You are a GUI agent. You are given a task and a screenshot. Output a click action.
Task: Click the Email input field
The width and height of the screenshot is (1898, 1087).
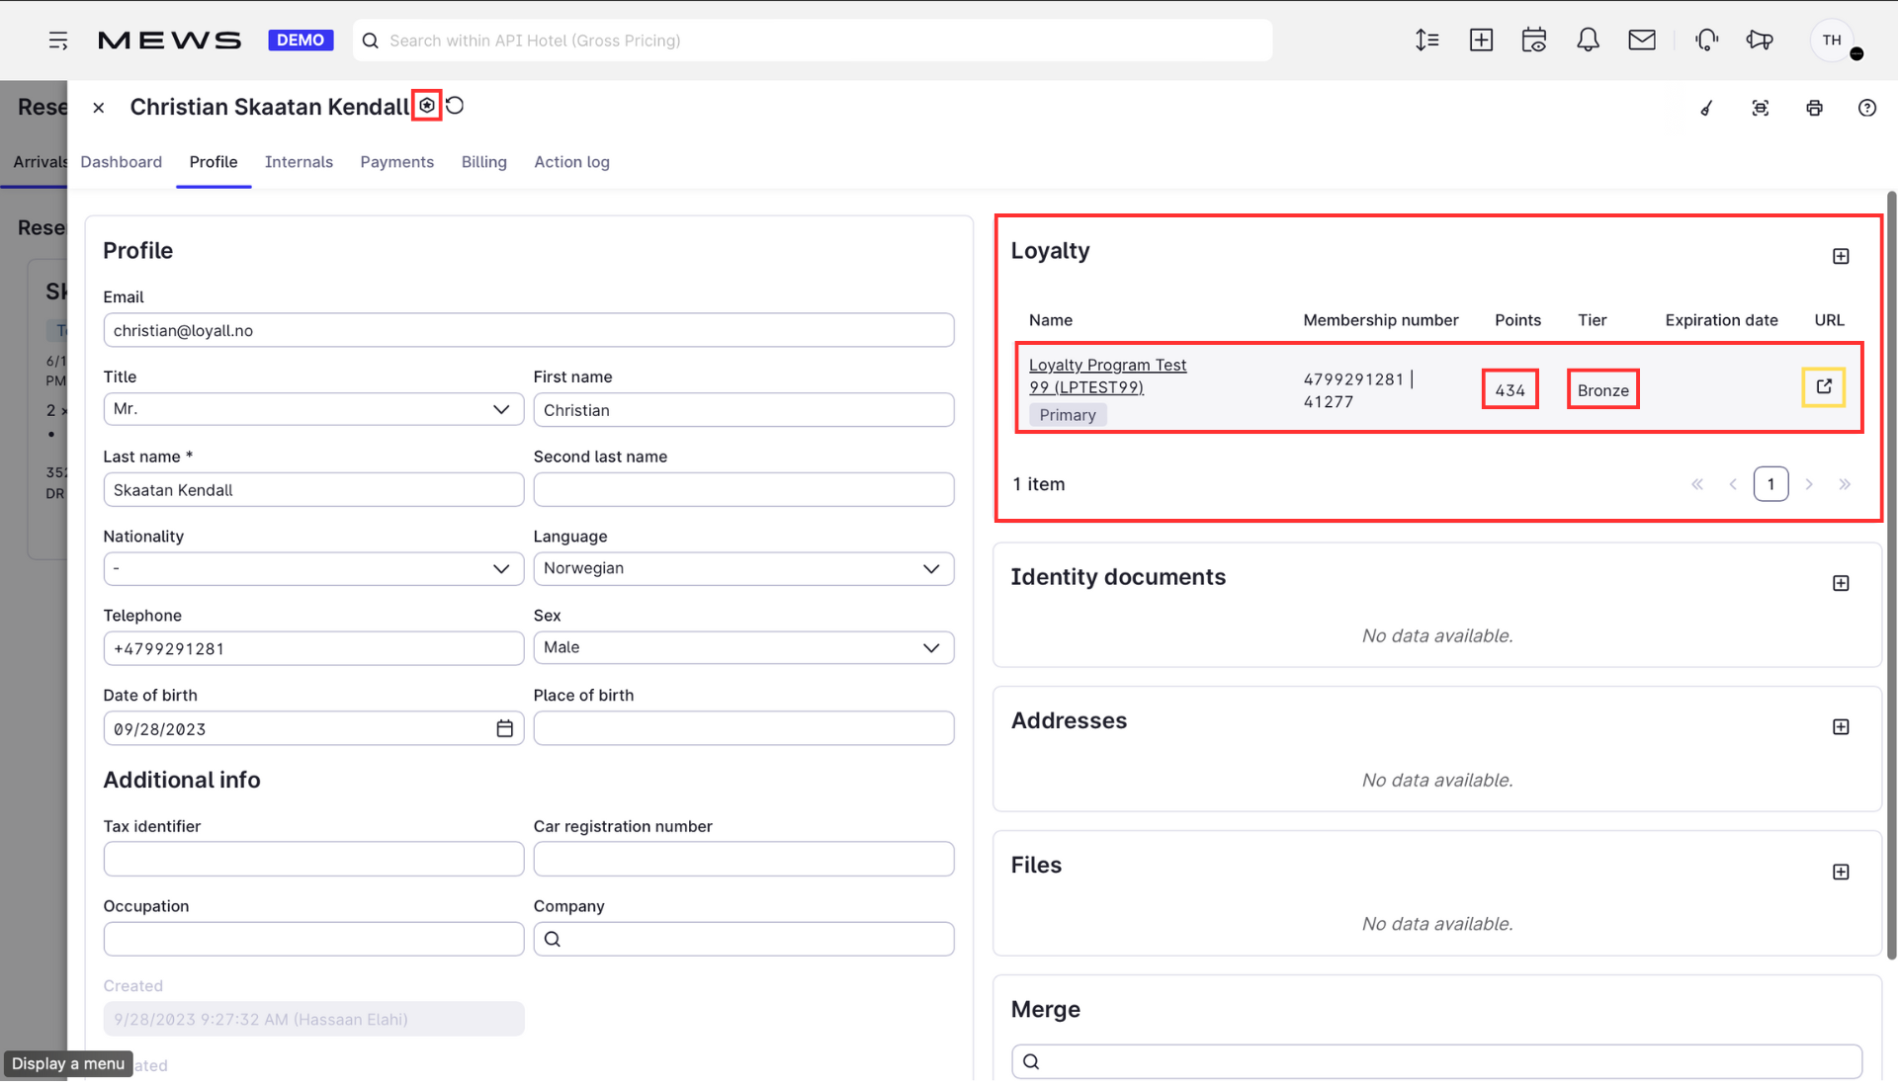tap(529, 331)
